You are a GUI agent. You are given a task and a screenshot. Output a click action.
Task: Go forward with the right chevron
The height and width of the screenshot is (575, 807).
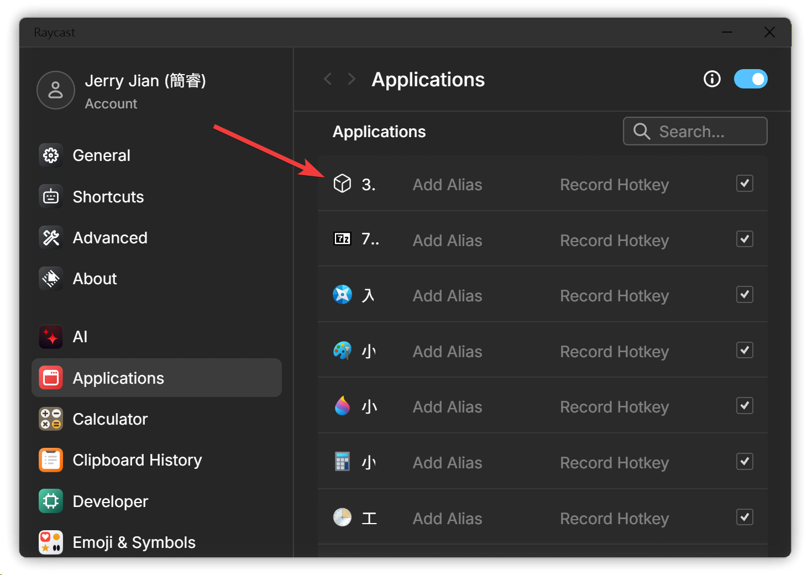352,79
